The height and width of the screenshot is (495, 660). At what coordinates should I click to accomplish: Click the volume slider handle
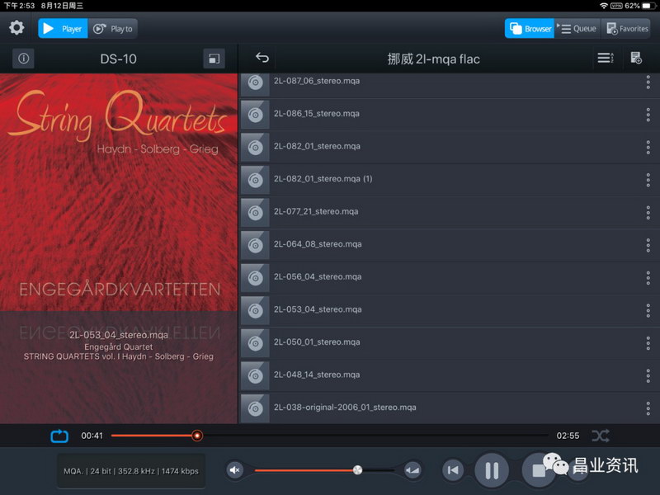[x=357, y=470]
